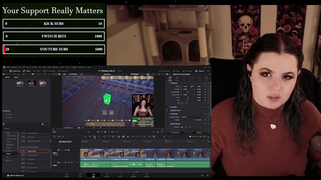Screen dimensions: 321x180
Task: Open the File menu
Action: (20, 67)
